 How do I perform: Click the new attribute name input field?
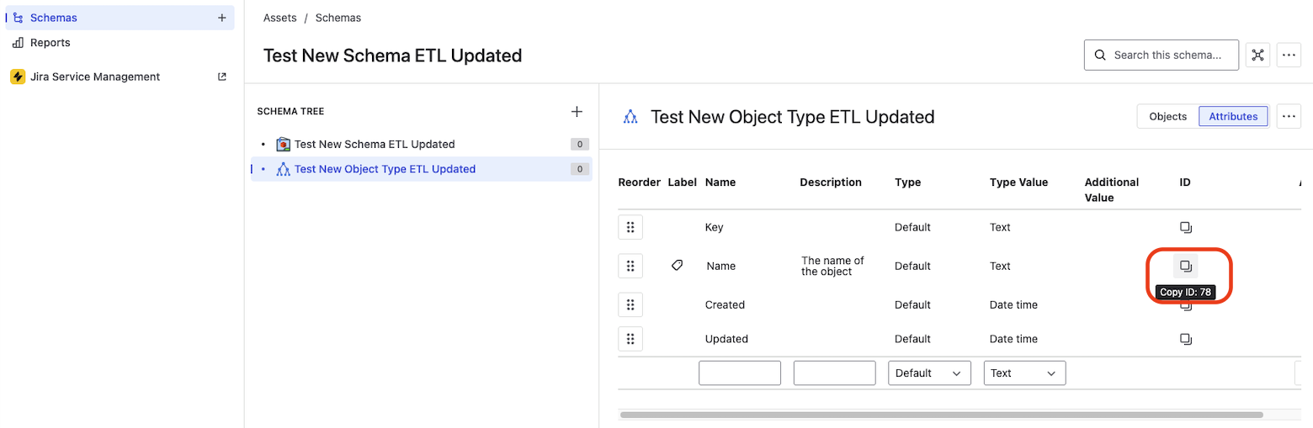click(740, 373)
